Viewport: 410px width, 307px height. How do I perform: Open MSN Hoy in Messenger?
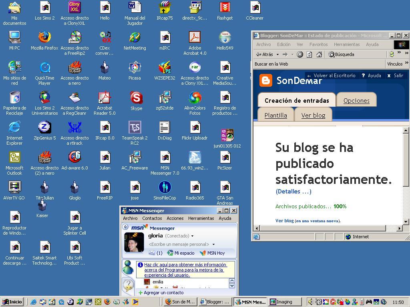click(212, 253)
